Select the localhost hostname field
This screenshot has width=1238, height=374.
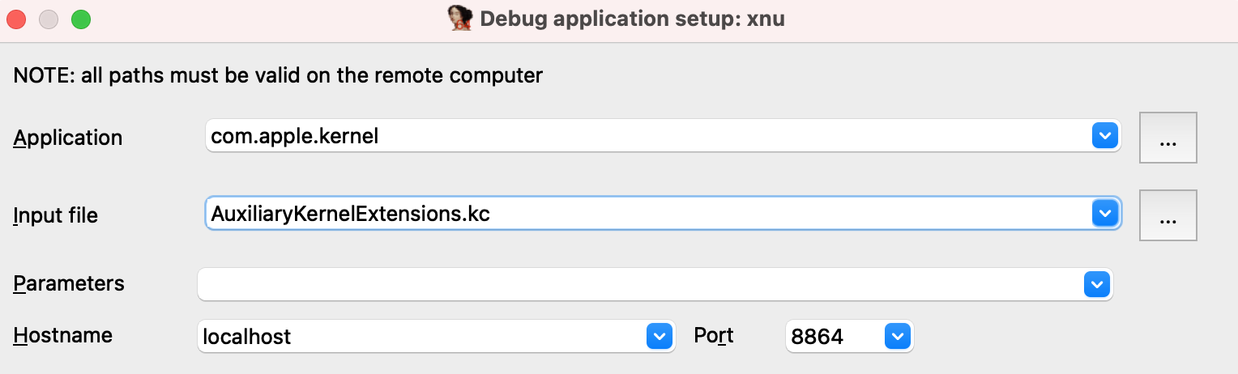421,335
